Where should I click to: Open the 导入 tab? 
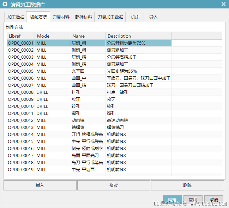(x=153, y=17)
